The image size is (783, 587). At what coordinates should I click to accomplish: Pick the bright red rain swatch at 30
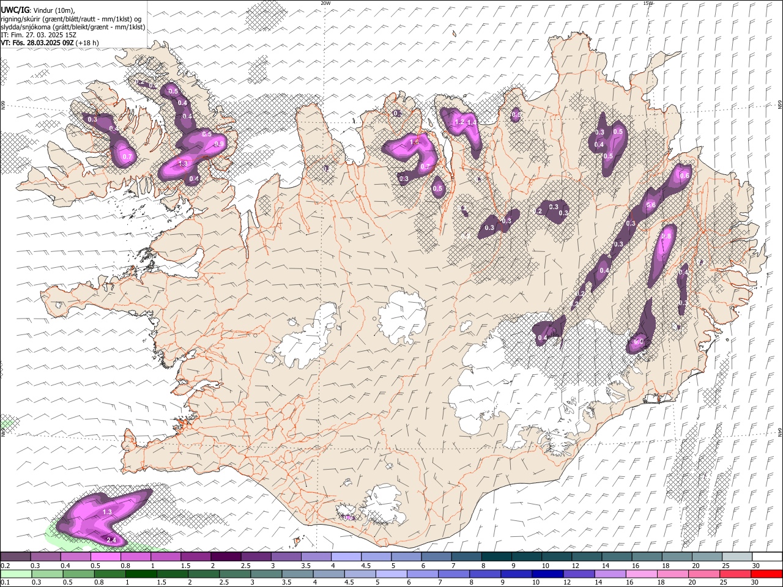point(766,574)
